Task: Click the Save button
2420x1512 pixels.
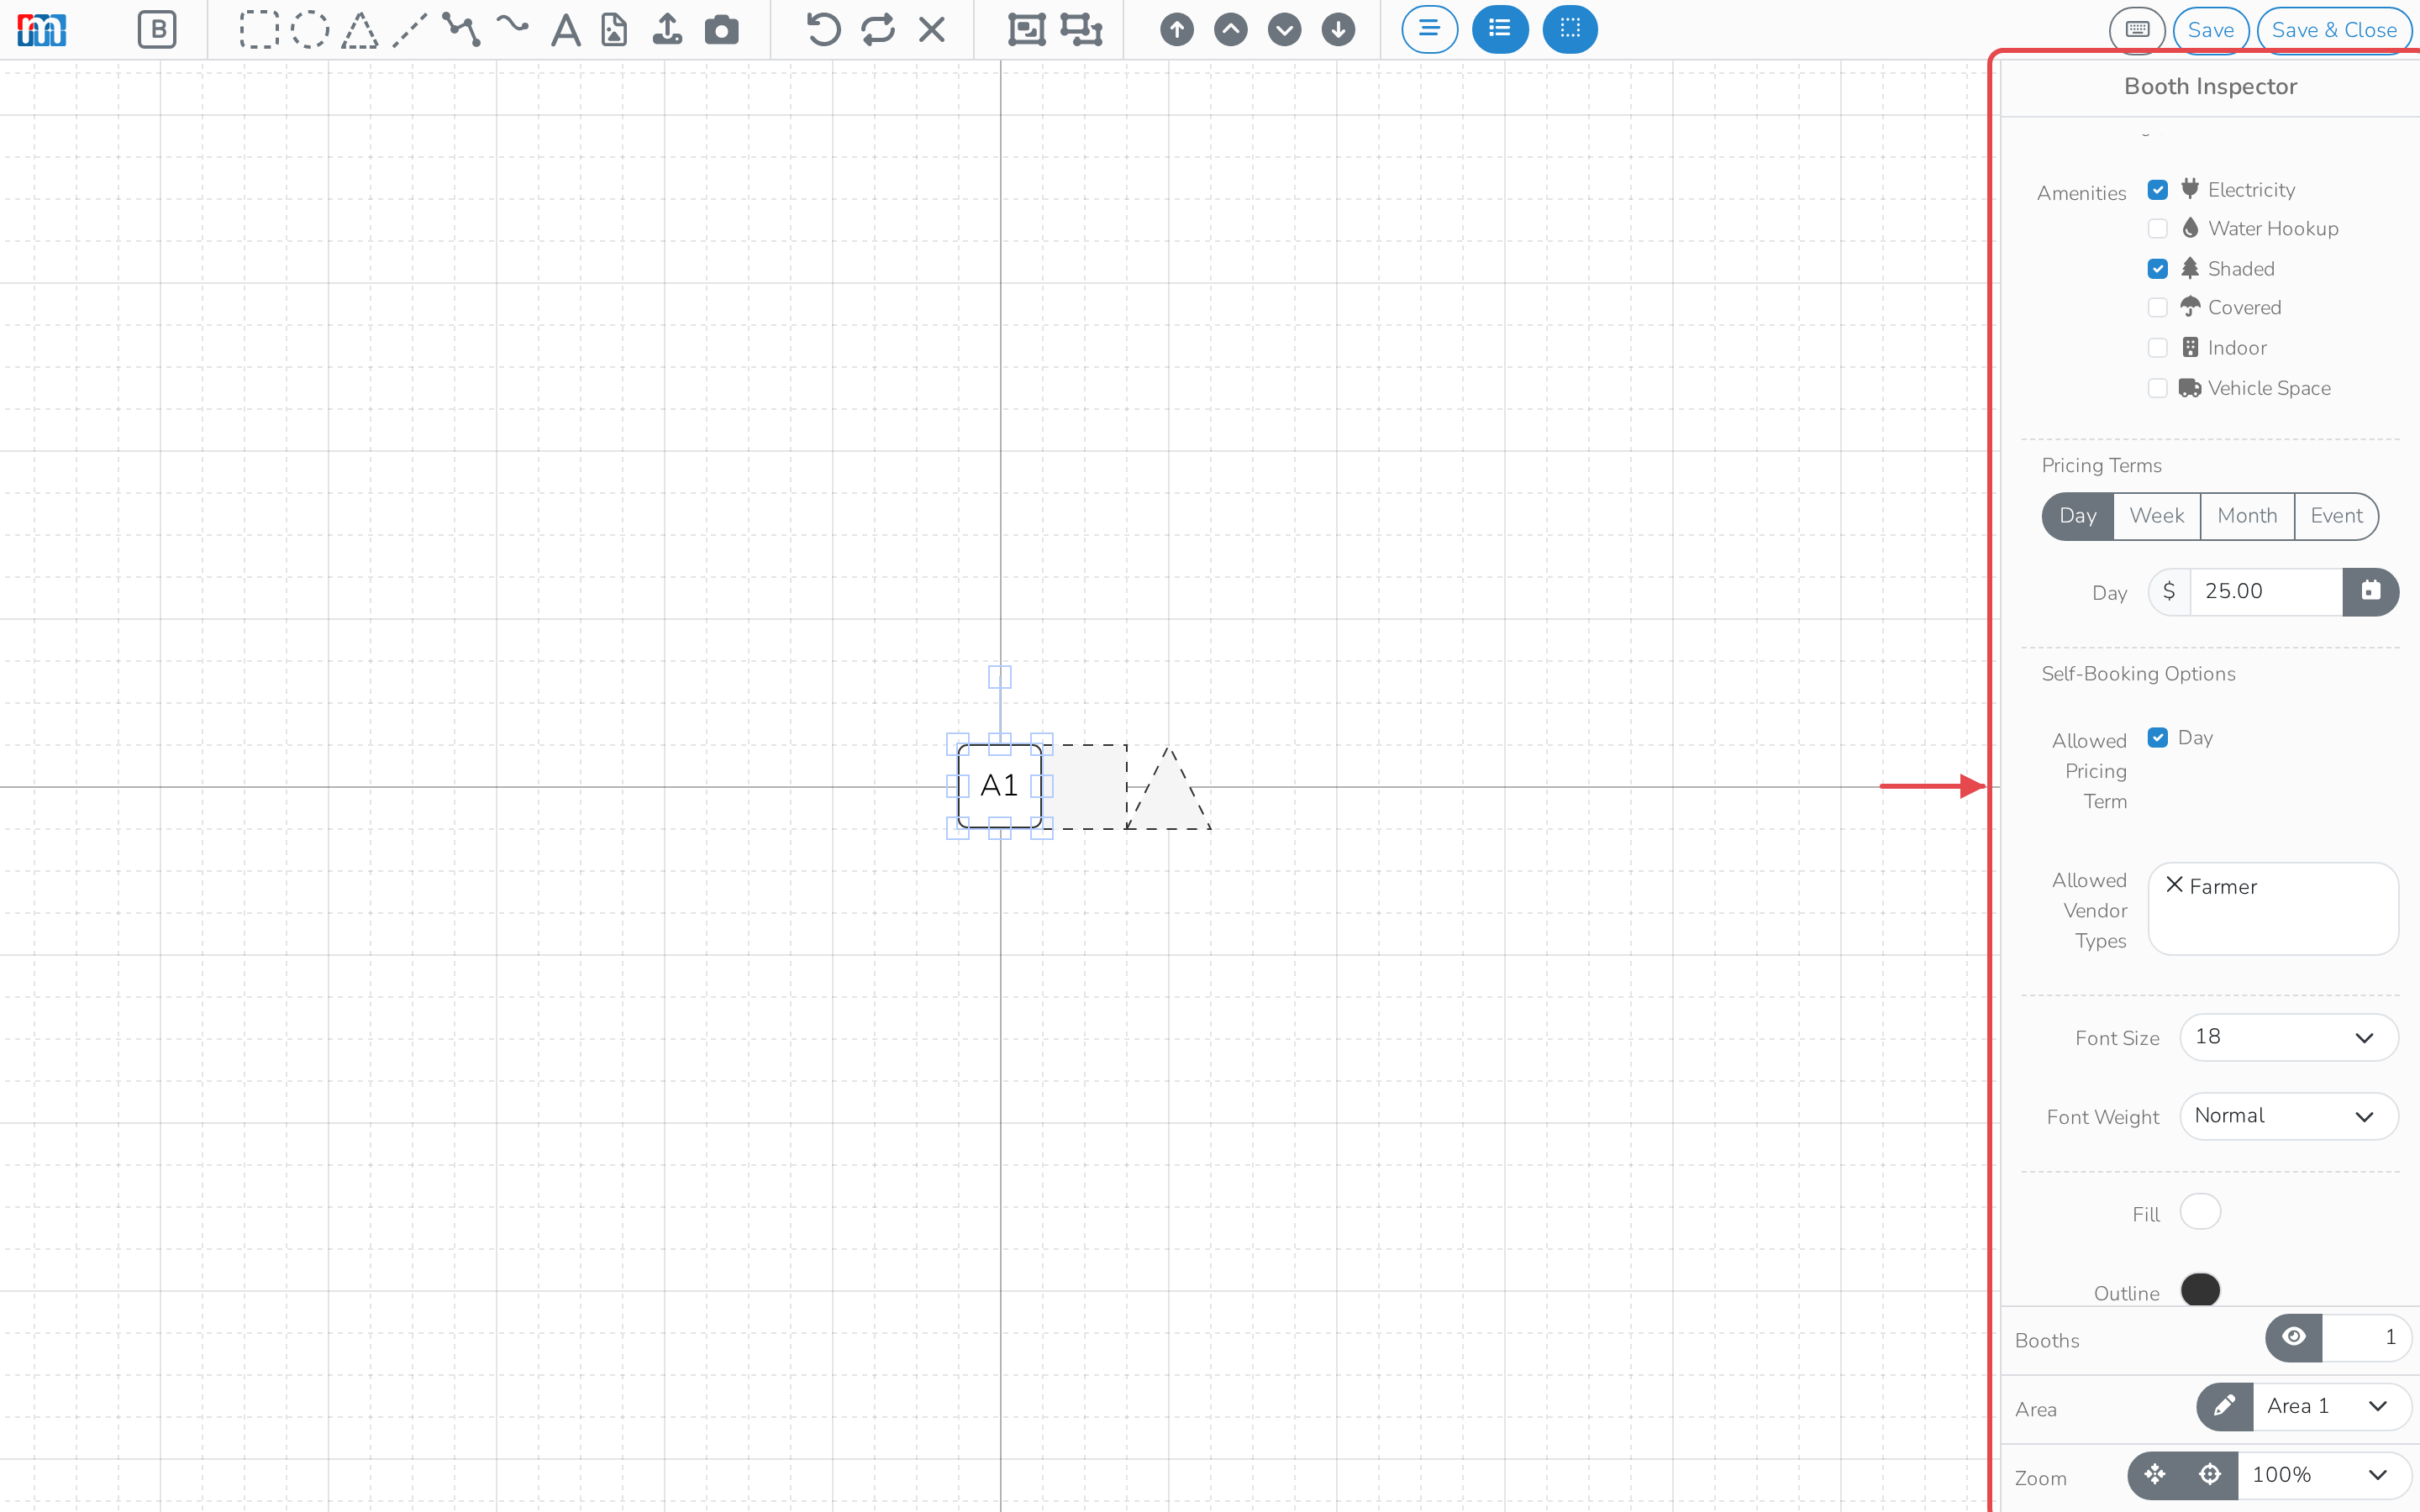Action: pos(2210,30)
